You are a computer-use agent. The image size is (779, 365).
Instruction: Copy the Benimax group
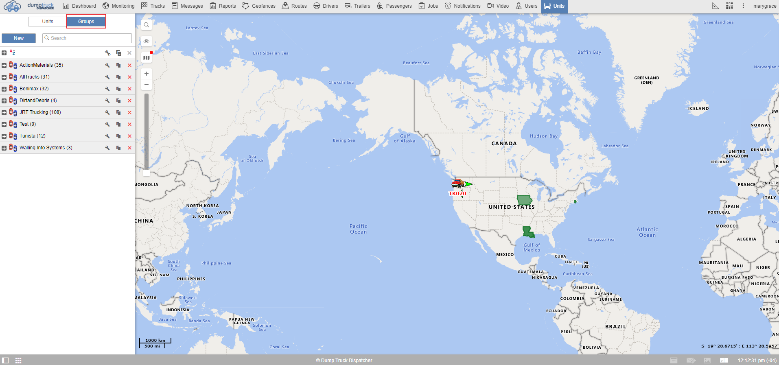[118, 89]
